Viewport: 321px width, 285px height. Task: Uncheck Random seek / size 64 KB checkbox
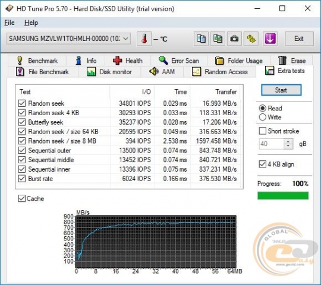click(22, 131)
